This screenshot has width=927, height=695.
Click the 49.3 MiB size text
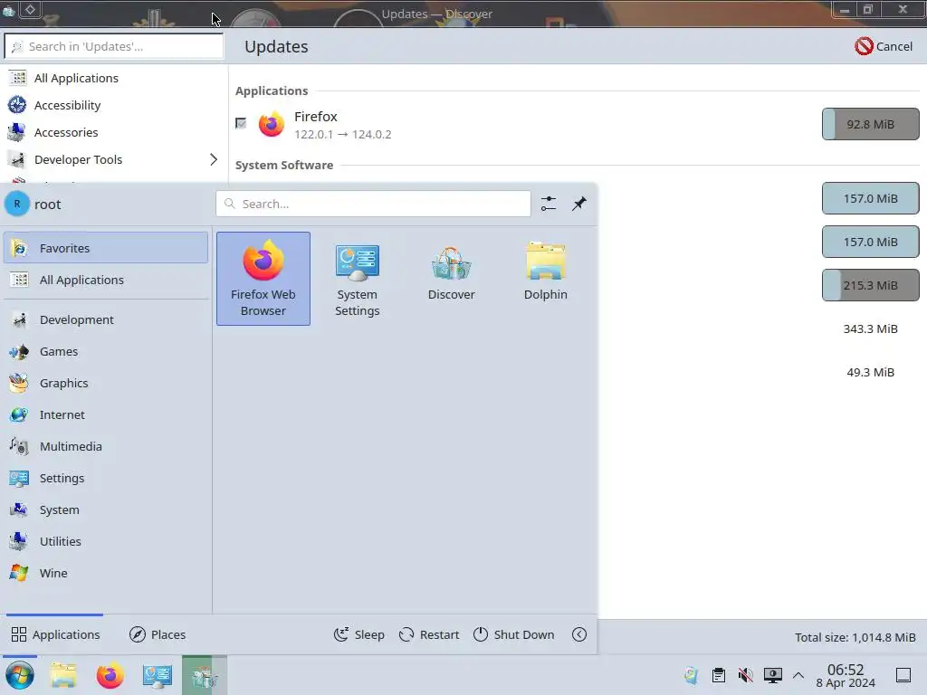pos(870,372)
